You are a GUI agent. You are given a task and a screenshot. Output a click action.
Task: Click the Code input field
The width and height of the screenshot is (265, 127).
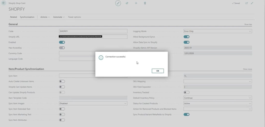93,31
